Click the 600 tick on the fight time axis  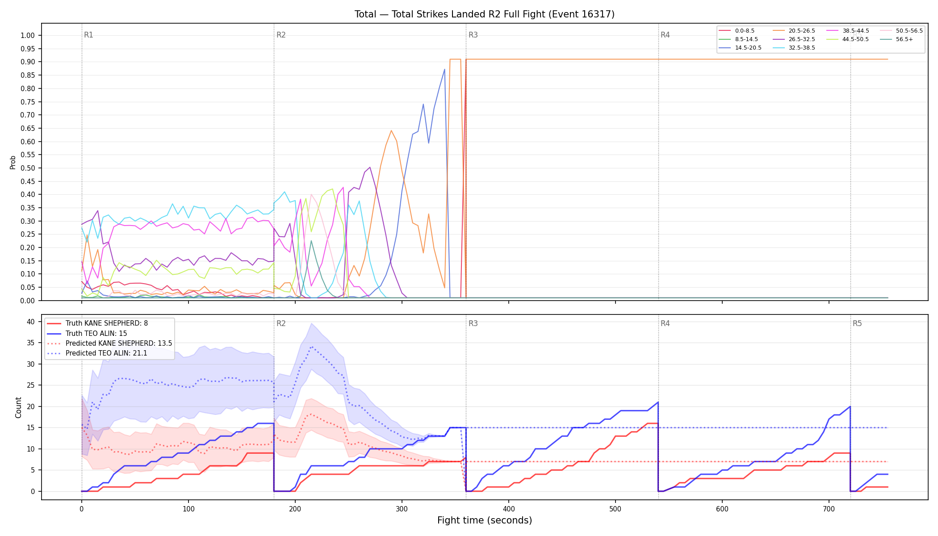[x=722, y=509]
